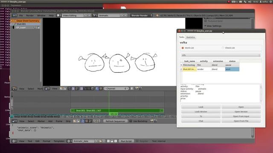The width and height of the screenshot is (273, 153).
Task: Click the Run Script button
Action: point(126,141)
